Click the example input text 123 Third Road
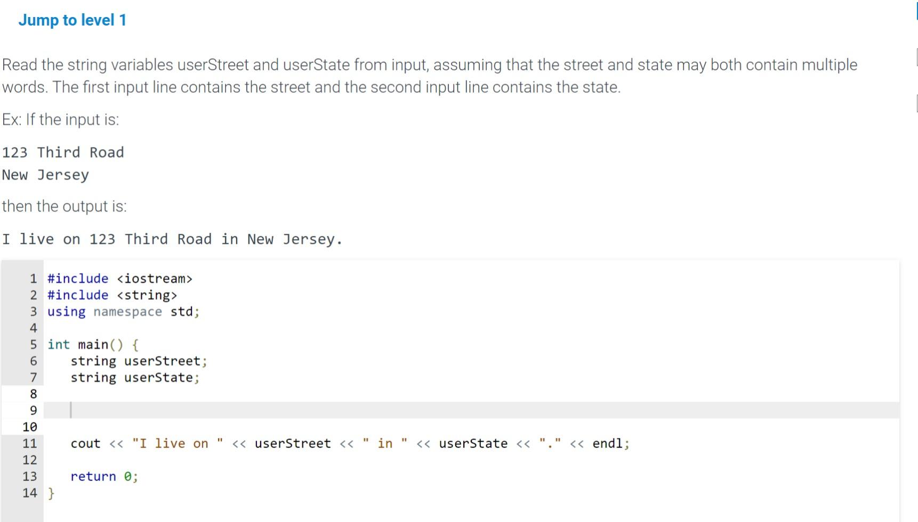The width and height of the screenshot is (918, 522). 62,152
